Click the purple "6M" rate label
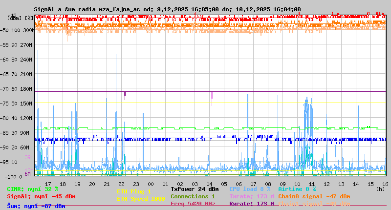391x210 pixels. (x=27, y=174)
